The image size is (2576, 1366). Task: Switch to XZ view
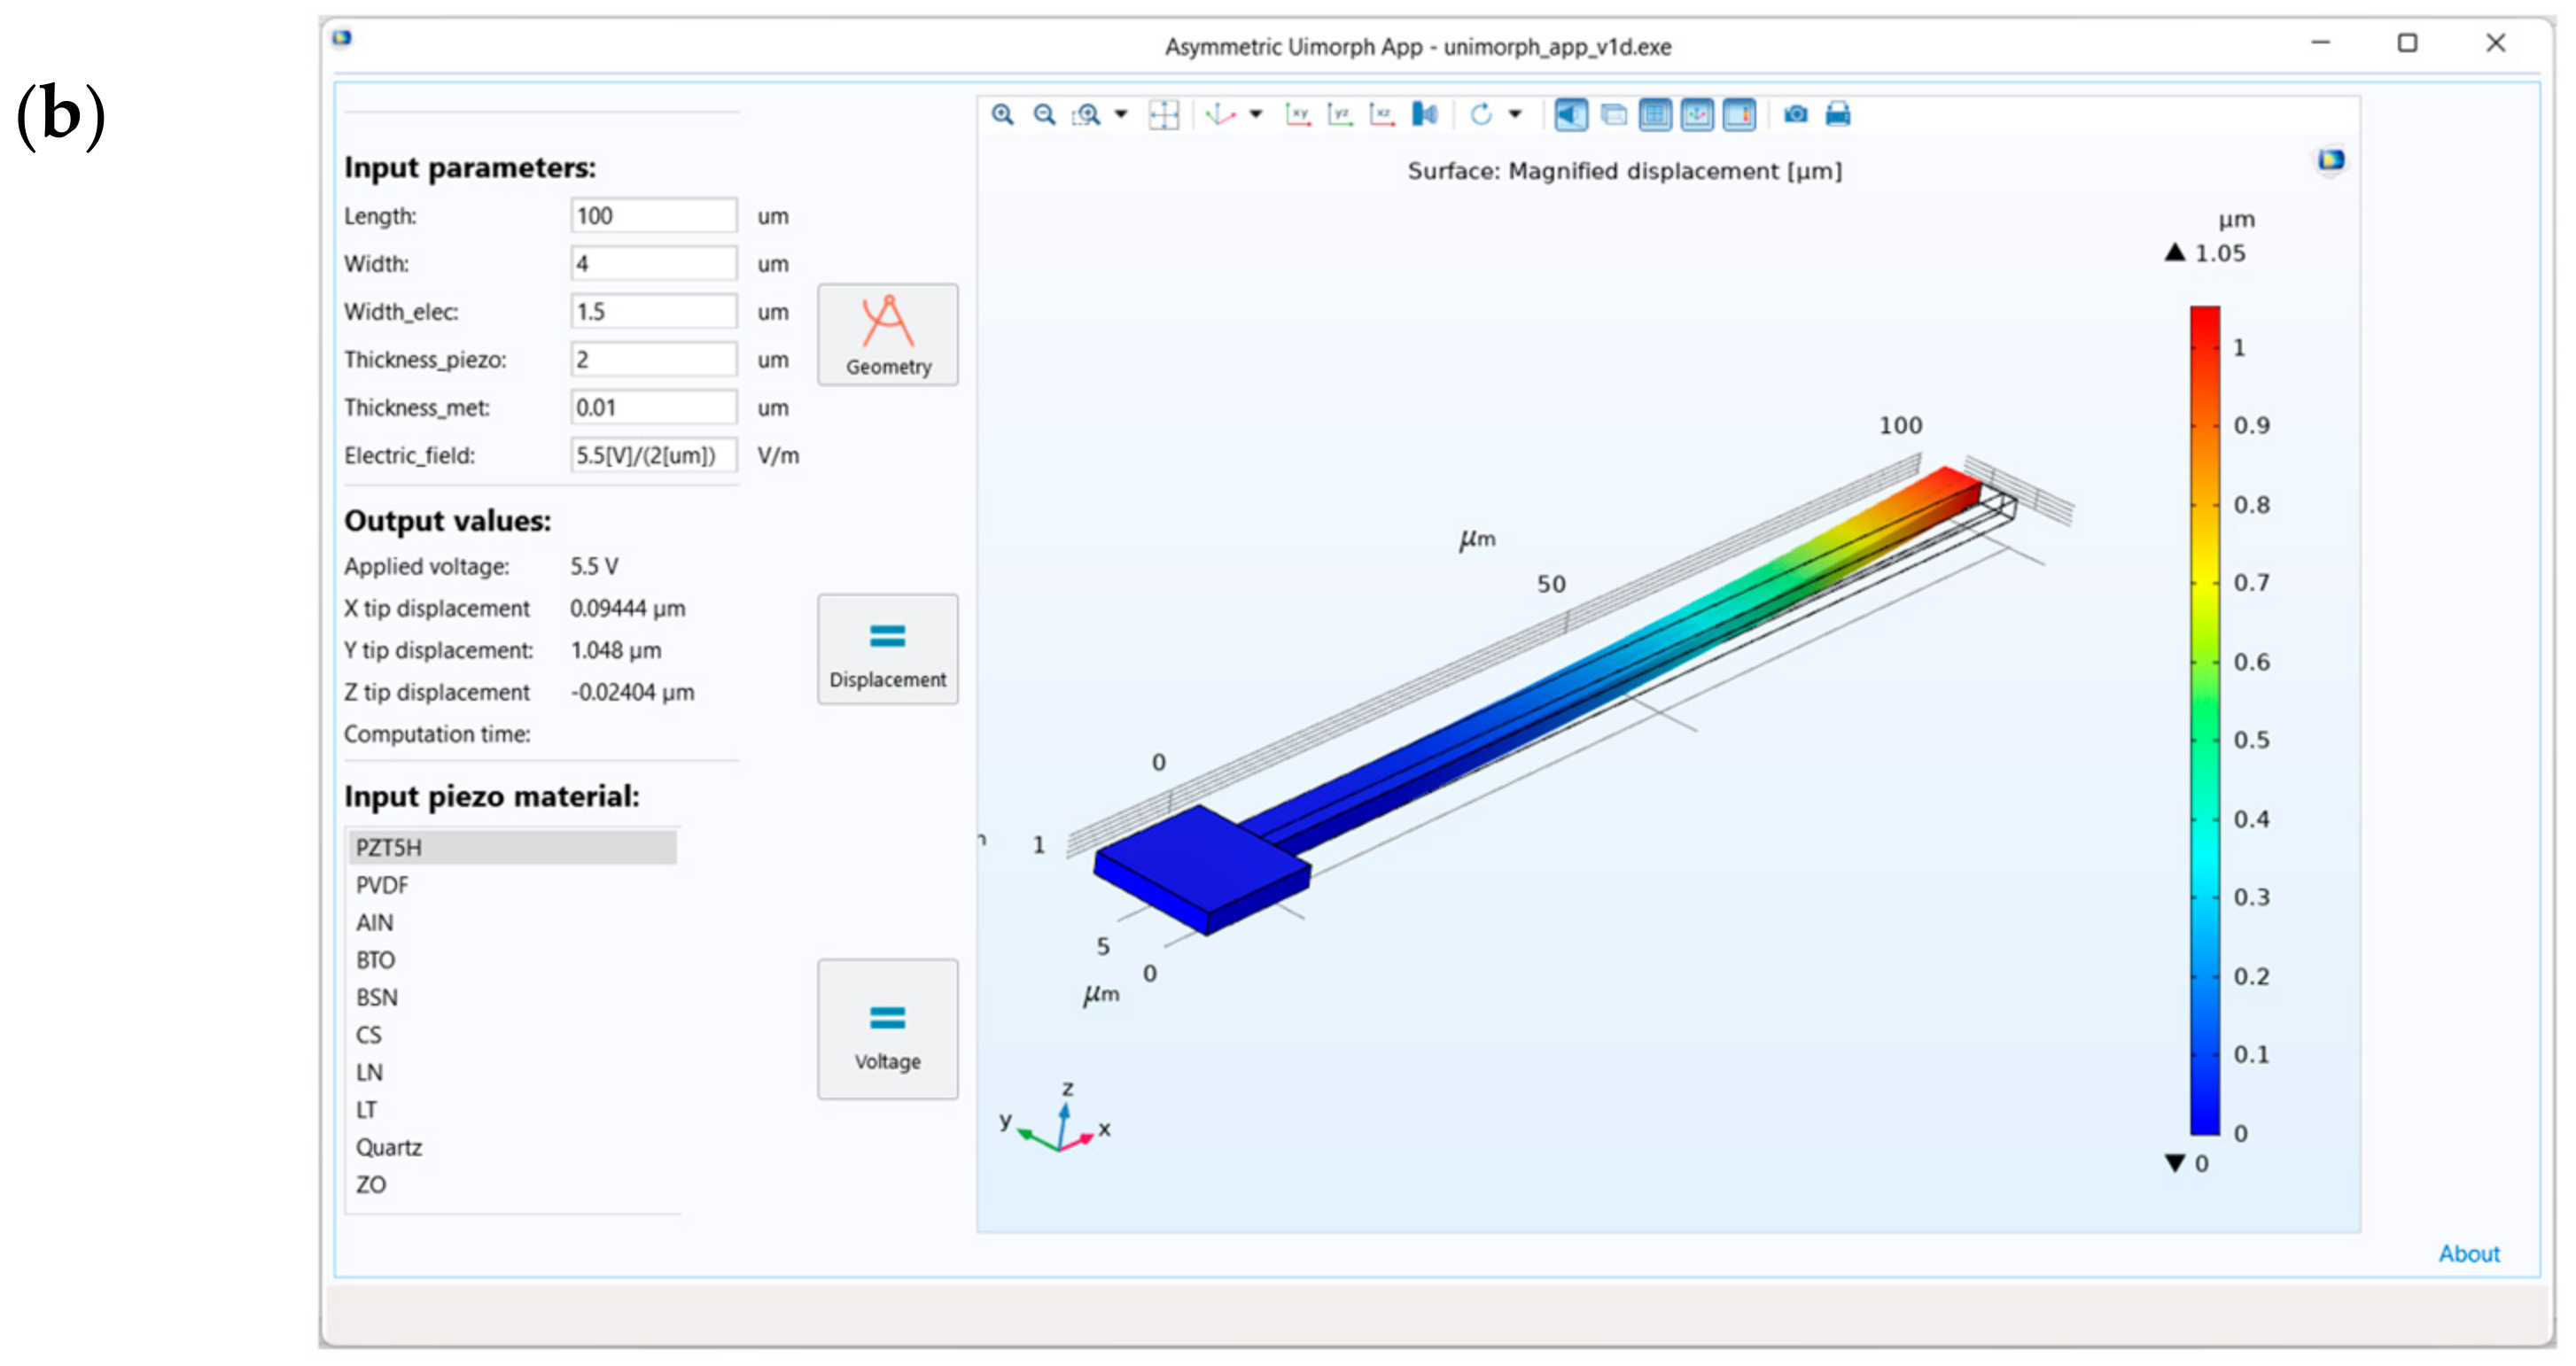pos(1382,115)
